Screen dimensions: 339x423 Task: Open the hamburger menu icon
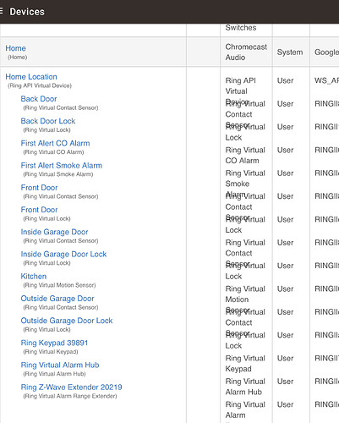point(1,11)
